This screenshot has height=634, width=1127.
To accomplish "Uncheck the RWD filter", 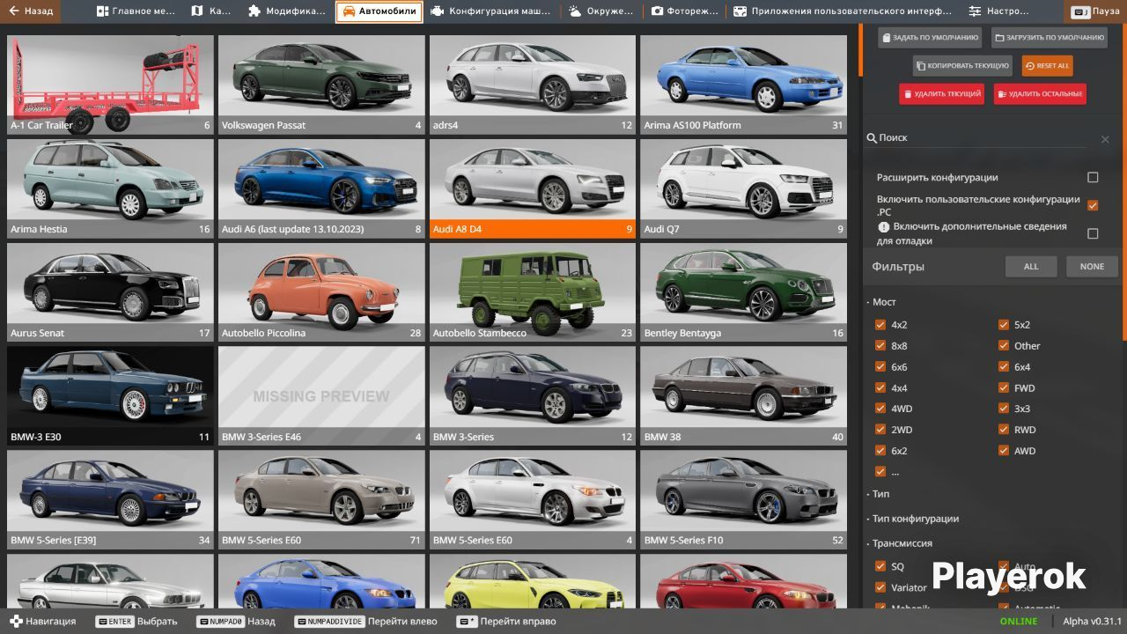I will click(1004, 430).
